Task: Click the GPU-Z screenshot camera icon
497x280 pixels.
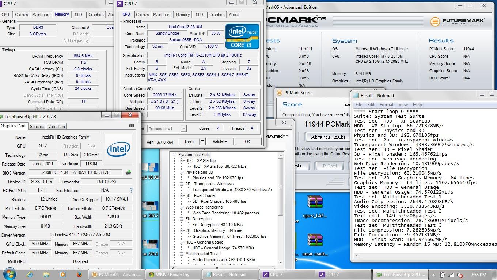Action: click(132, 126)
